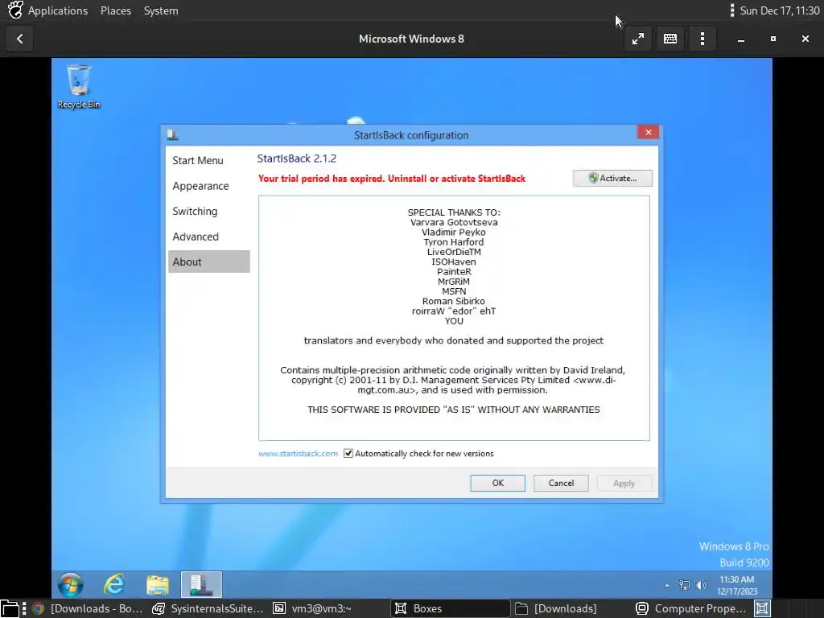Open the System menu
This screenshot has width=824, height=618.
(161, 10)
